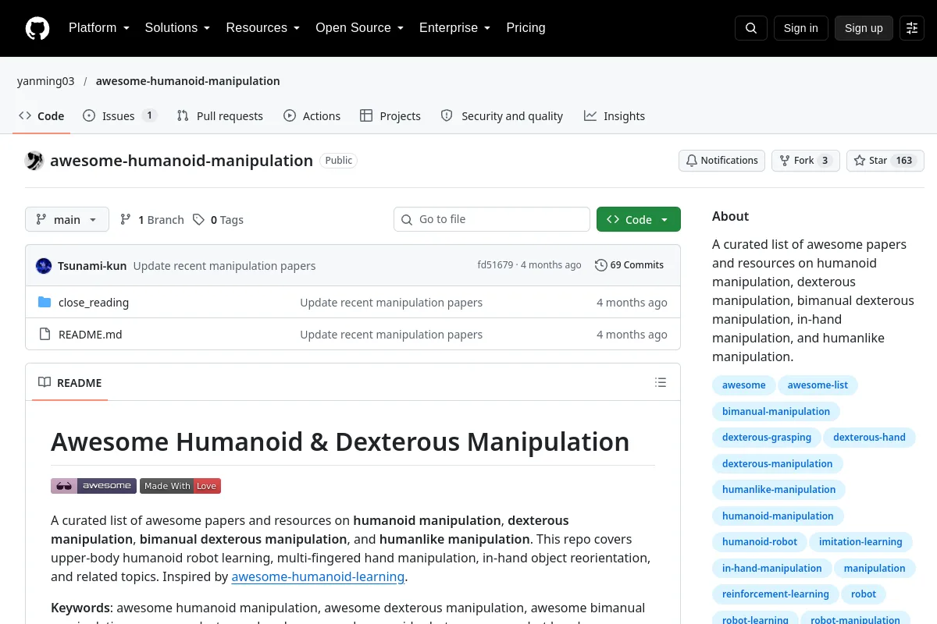View the 1 Branch link
This screenshot has height=624, width=937.
pos(152,220)
